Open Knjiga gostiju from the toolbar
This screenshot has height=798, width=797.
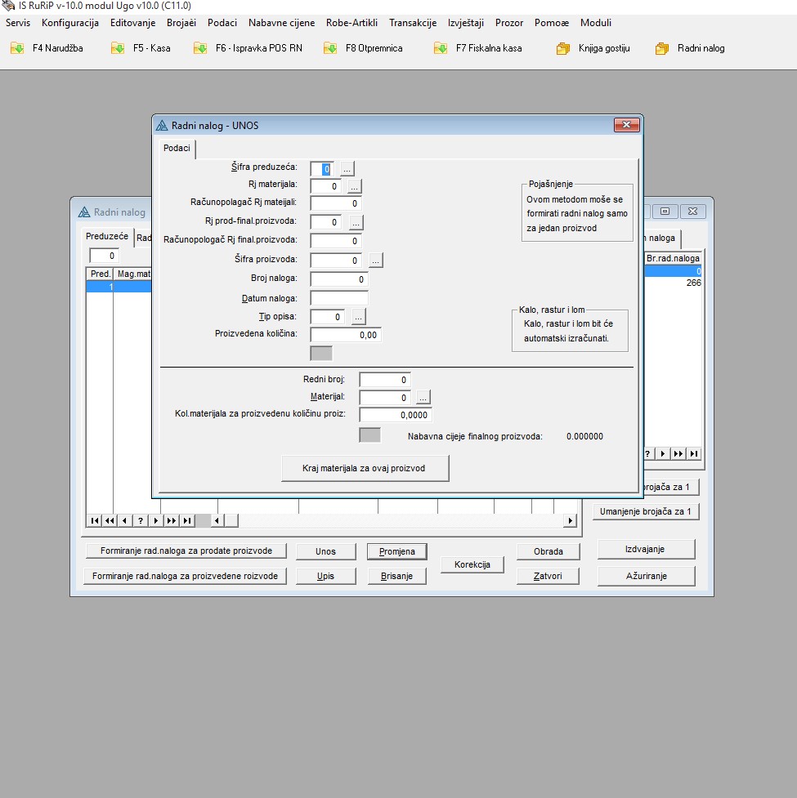pyautogui.click(x=593, y=48)
